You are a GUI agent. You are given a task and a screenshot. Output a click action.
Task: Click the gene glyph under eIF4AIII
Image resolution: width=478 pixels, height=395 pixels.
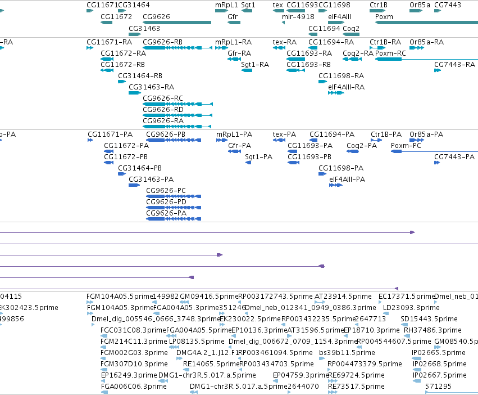click(336, 23)
